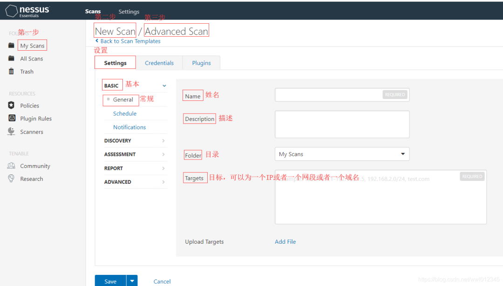Collapse the BASIC section chevron
This screenshot has height=286, width=503.
click(x=164, y=86)
